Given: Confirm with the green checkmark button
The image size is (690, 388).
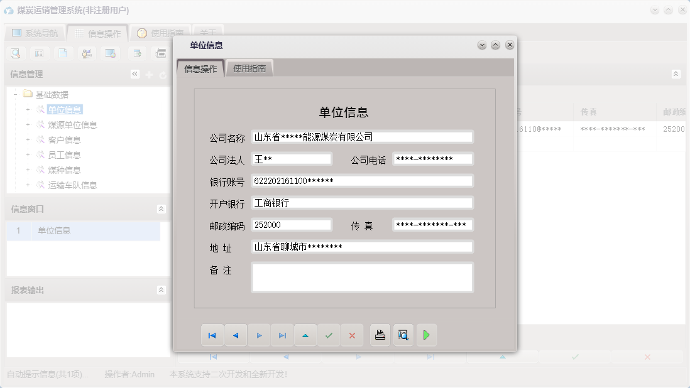Looking at the screenshot, I should pyautogui.click(x=329, y=335).
